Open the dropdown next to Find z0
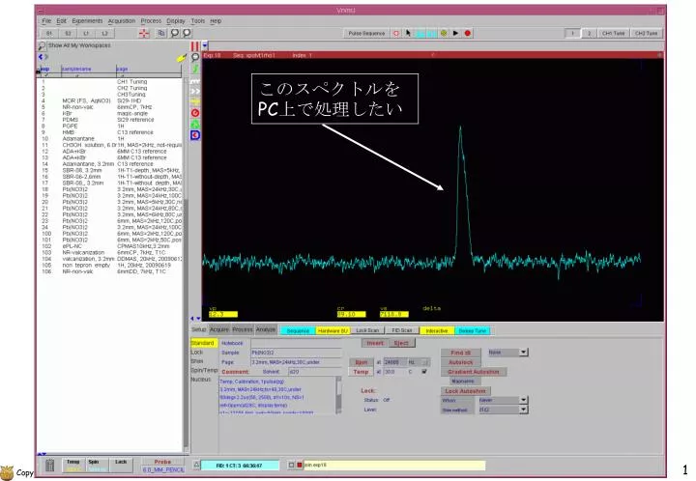The height and width of the screenshot is (481, 696). click(524, 353)
